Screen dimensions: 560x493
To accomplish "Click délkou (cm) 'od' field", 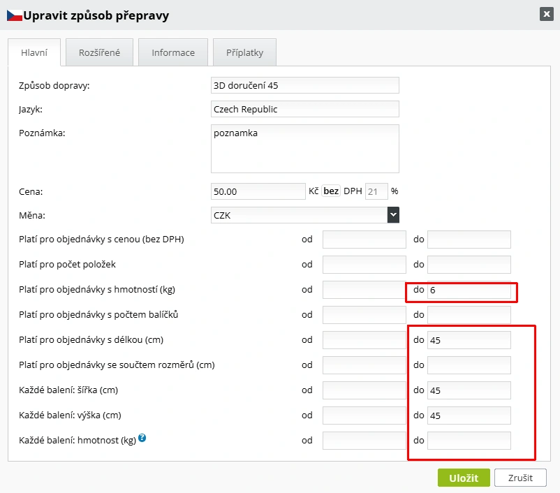I will coord(364,340).
